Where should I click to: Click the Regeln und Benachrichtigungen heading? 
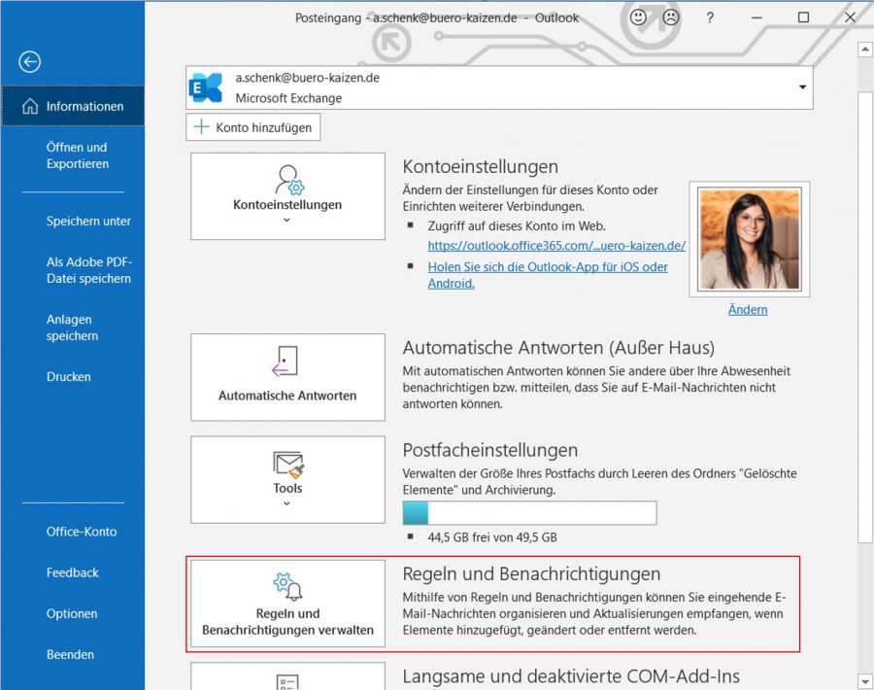pos(531,574)
